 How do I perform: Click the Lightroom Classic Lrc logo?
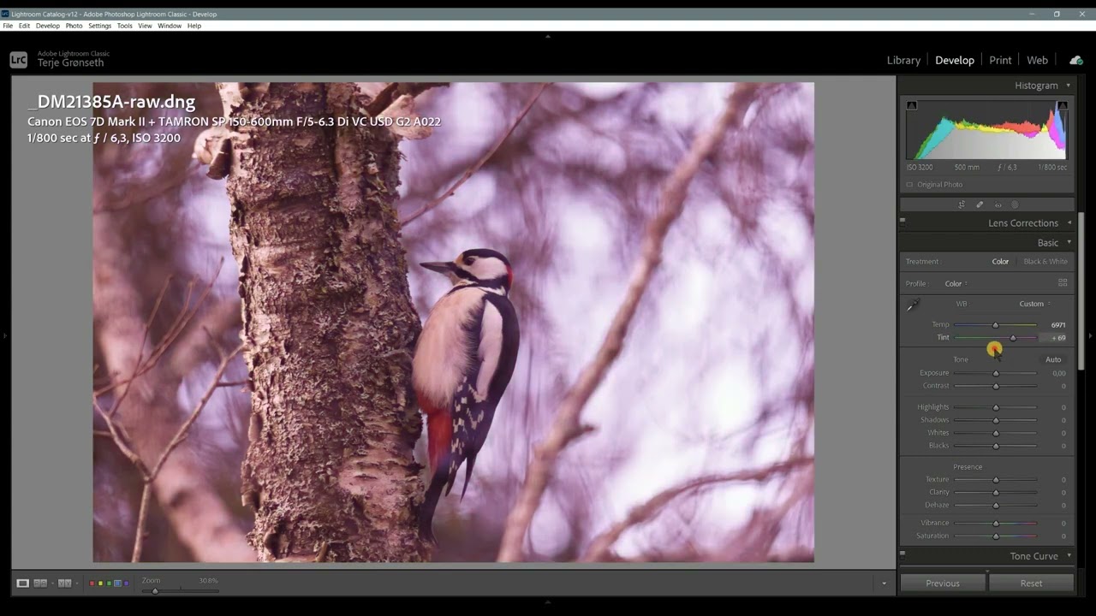pyautogui.click(x=19, y=60)
